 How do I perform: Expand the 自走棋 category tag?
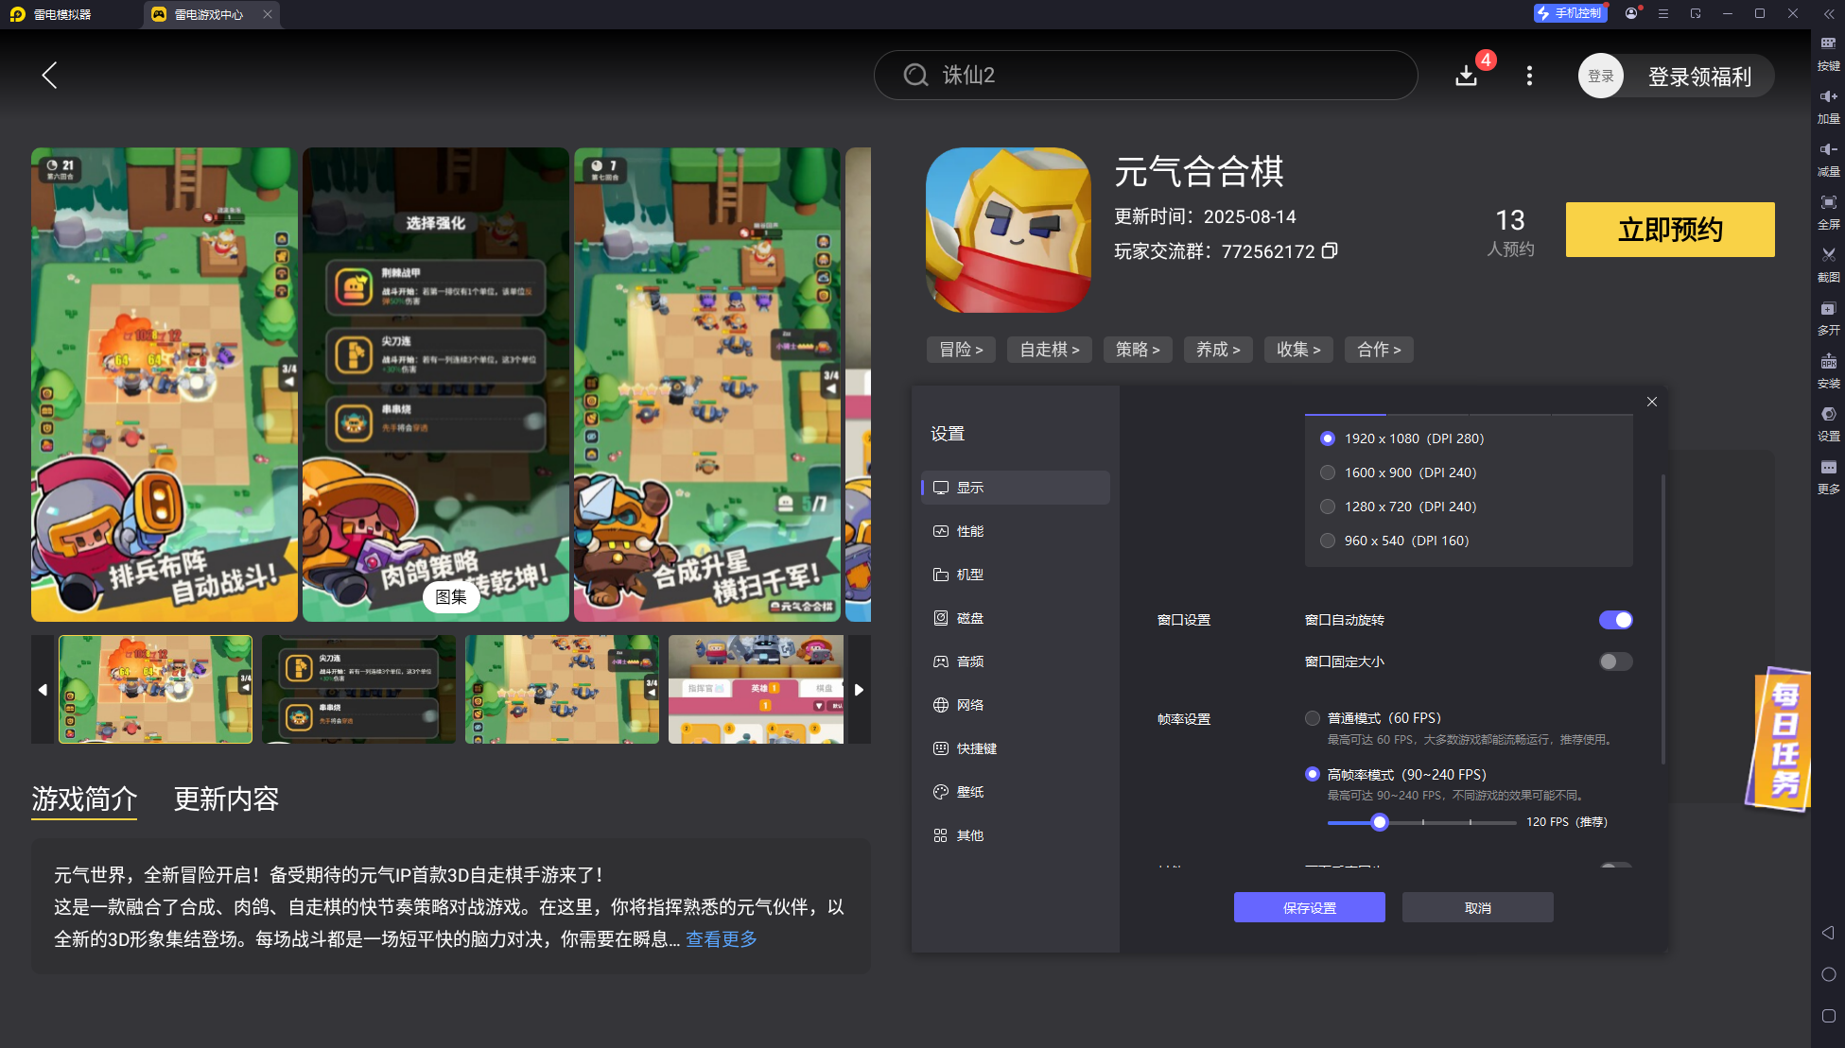(x=1049, y=350)
